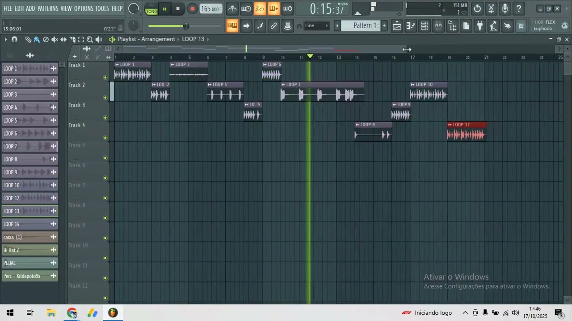Select the Slip tool
The width and height of the screenshot is (572, 321).
pos(63,40)
